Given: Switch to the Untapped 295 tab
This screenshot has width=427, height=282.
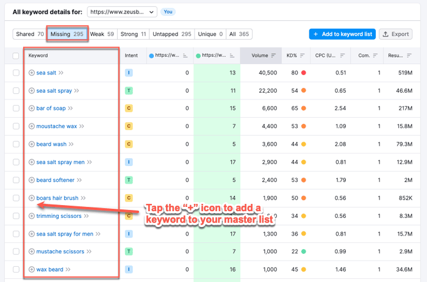Looking at the screenshot, I should click(x=171, y=34).
